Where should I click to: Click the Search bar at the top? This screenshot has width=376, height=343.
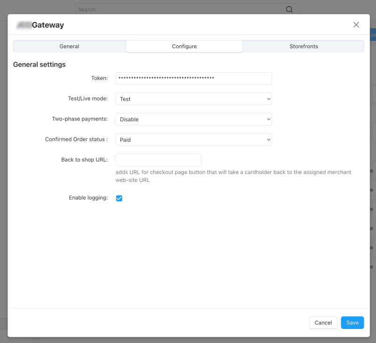[183, 9]
